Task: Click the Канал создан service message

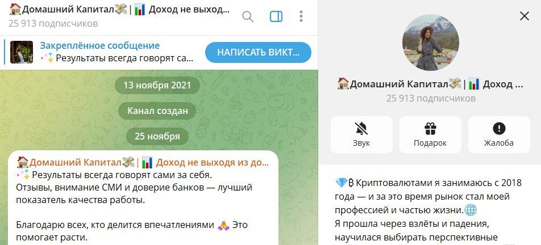Action: [157, 111]
